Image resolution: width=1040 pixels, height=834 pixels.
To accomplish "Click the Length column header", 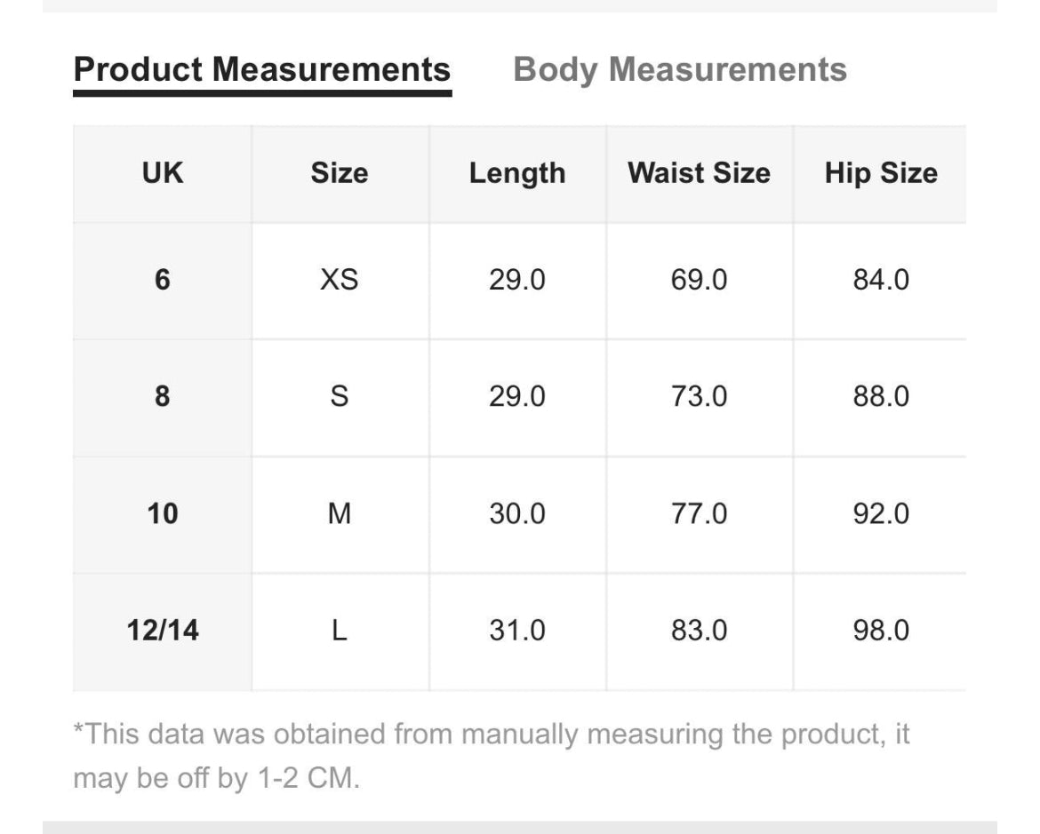I will coord(517,173).
